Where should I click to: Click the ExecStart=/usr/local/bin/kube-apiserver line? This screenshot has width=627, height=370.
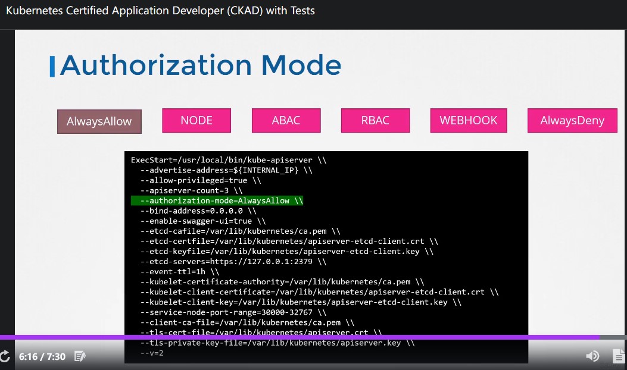pyautogui.click(x=229, y=160)
